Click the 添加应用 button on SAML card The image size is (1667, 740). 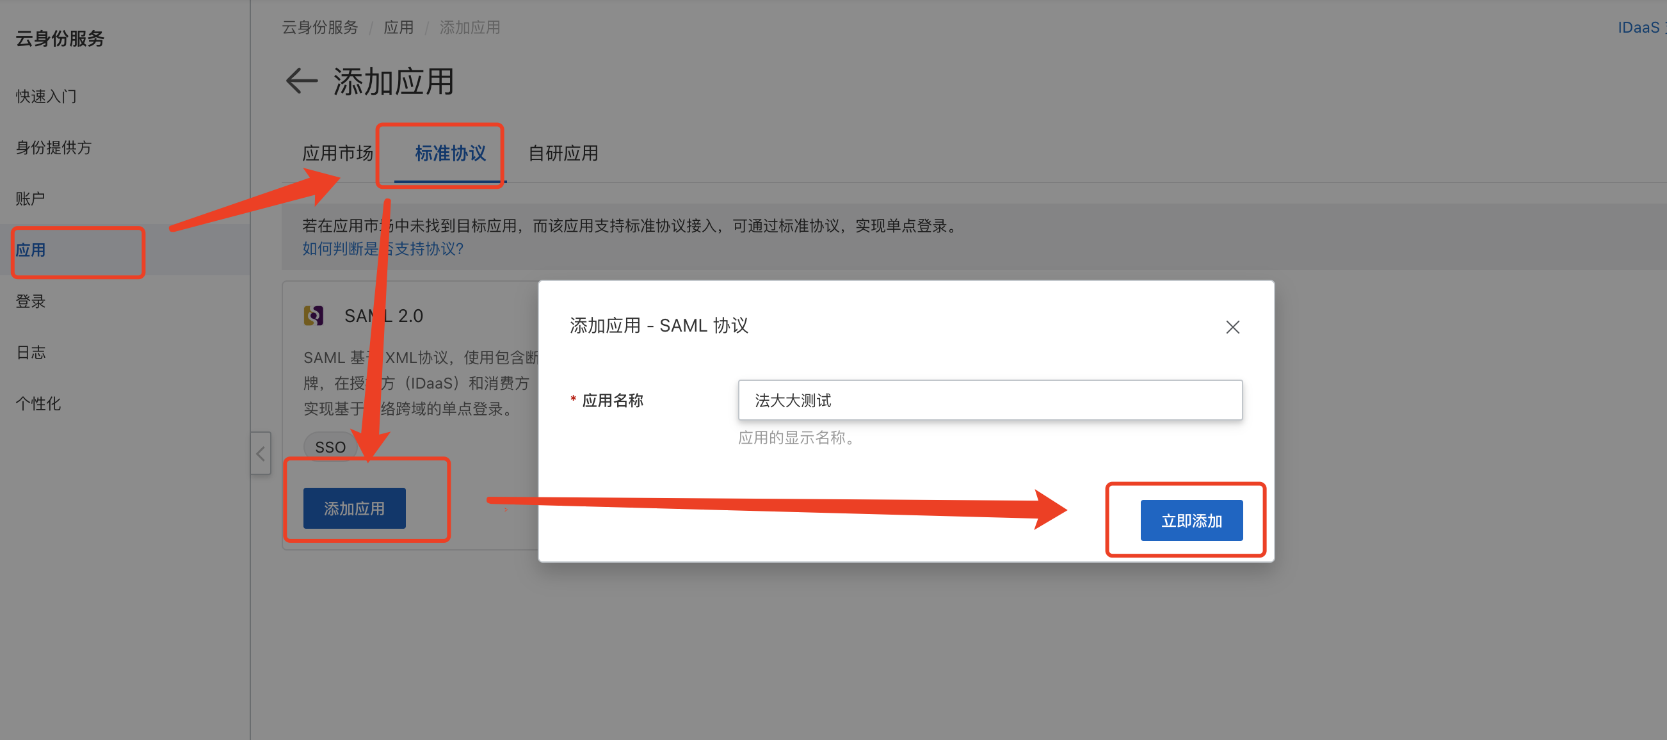355,508
